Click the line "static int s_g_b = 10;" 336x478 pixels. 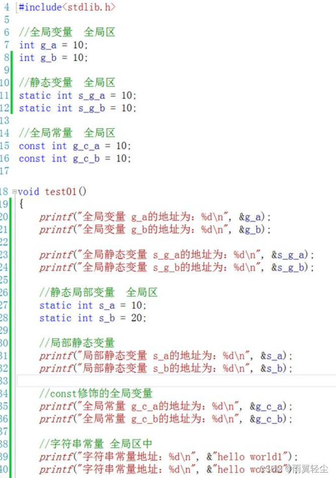pos(77,108)
